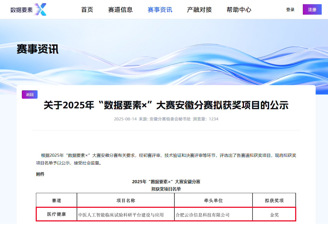Open the 首页 navigation item
The image size is (328, 229).
pos(87,10)
